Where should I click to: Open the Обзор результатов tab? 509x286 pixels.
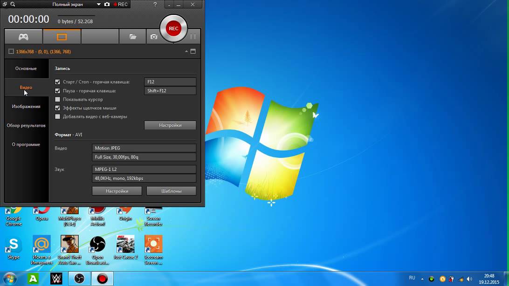26,125
